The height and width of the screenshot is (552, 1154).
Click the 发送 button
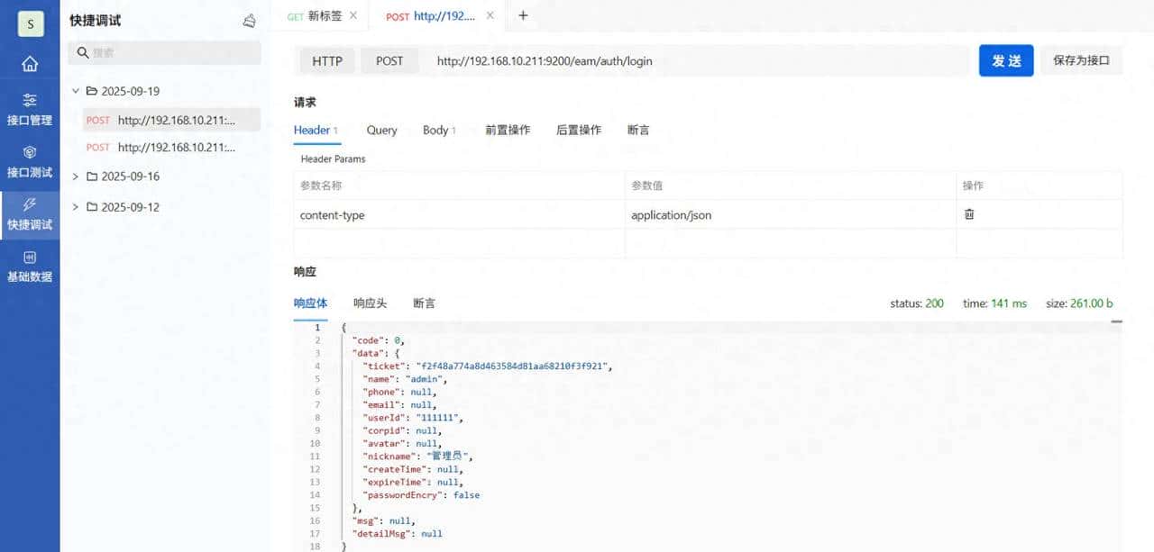1006,61
